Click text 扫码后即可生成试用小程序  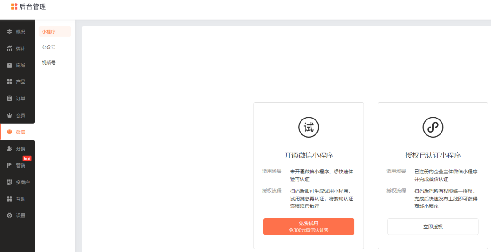pos(320,191)
